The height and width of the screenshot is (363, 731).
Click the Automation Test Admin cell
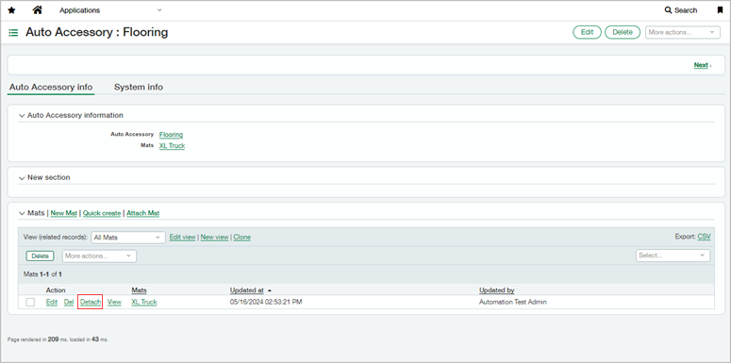(x=513, y=302)
